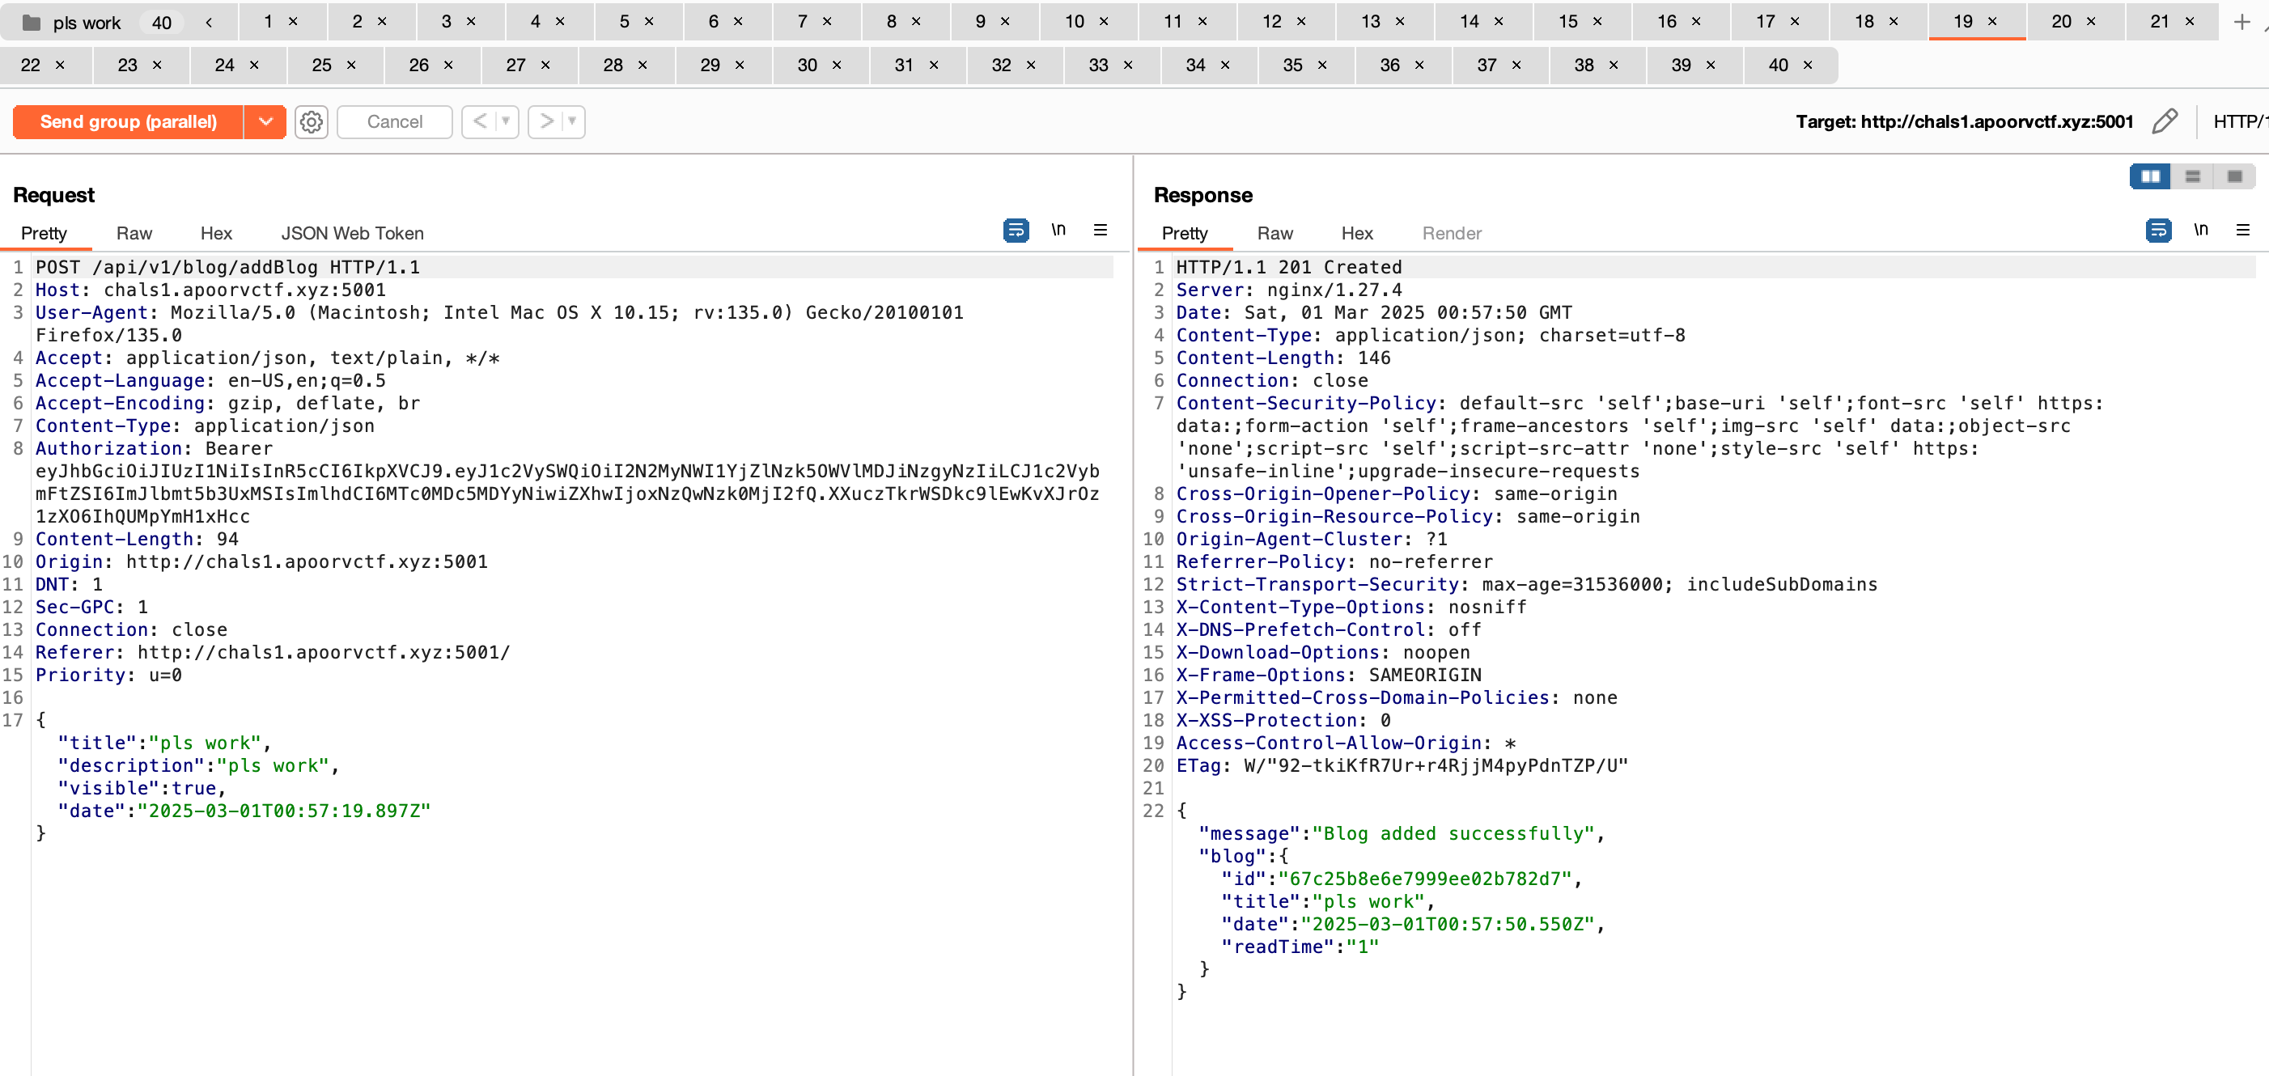Open the Repeater send settings gear

(x=311, y=121)
